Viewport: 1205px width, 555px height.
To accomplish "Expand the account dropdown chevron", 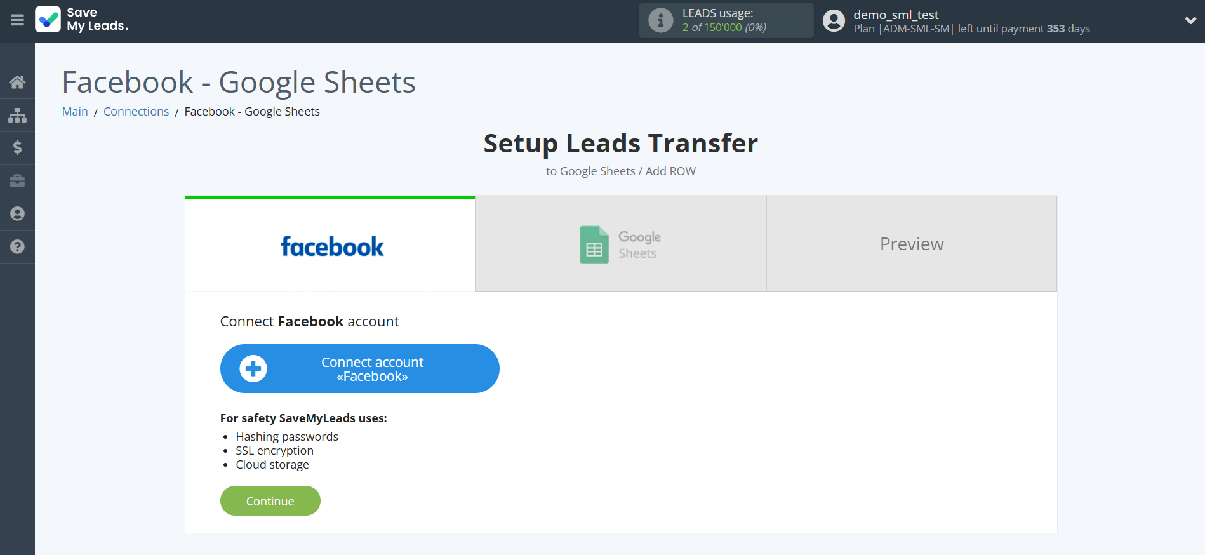I will (x=1190, y=20).
